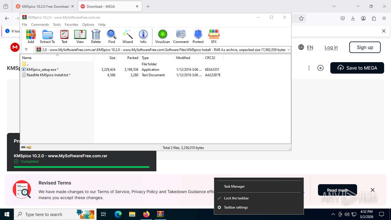Close the Download - MEGA tab

pyautogui.click(x=137, y=6)
